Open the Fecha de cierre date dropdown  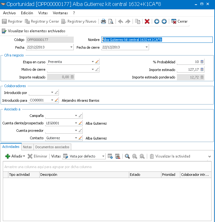pyautogui.click(x=147, y=47)
